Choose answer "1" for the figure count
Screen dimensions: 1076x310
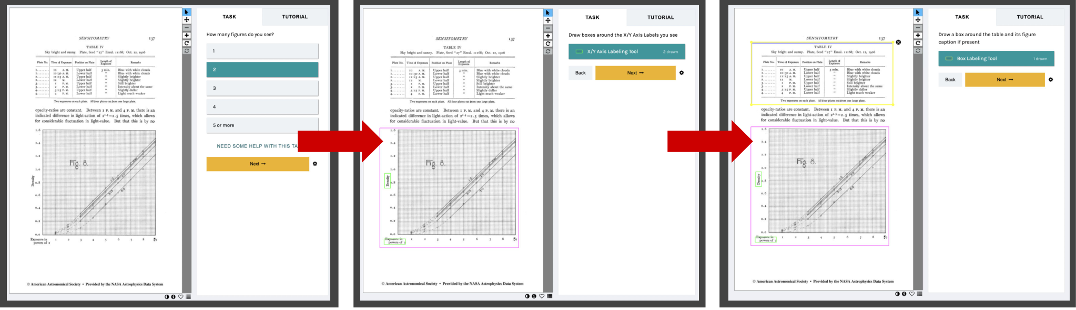tap(262, 51)
